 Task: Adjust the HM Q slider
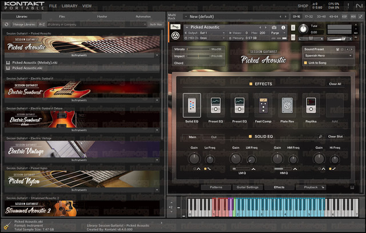tap(283, 169)
